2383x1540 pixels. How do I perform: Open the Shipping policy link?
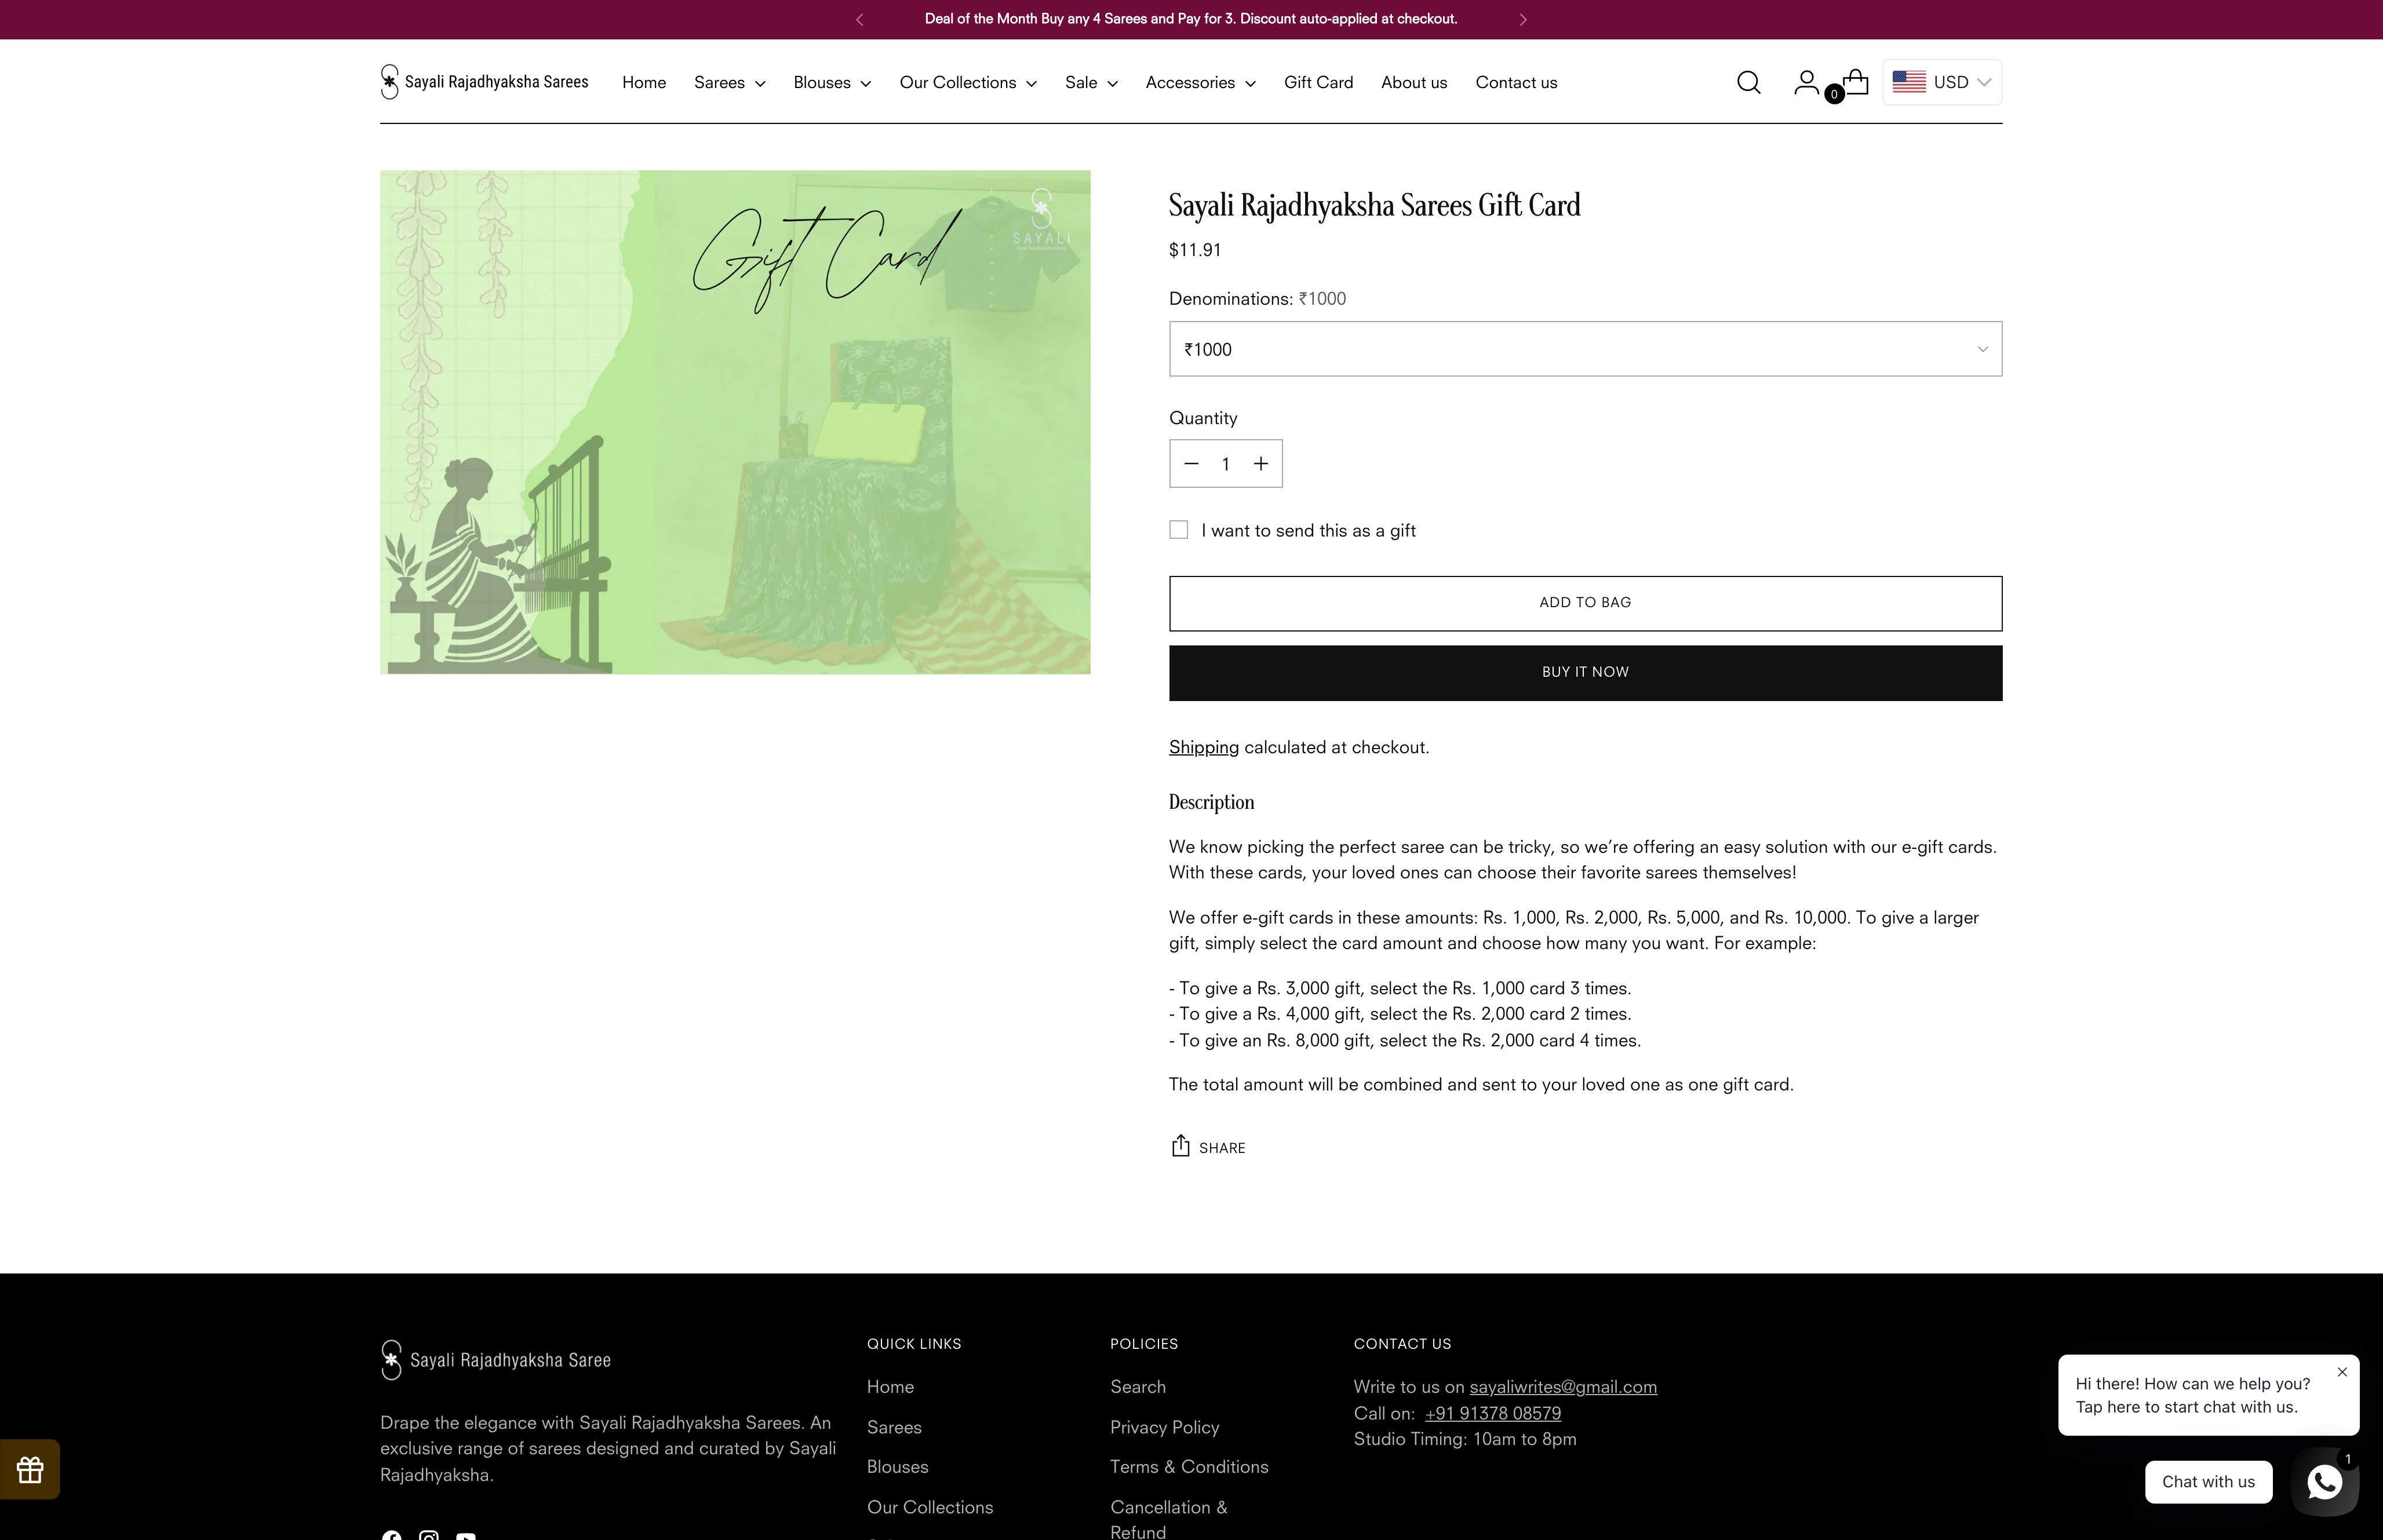(x=1202, y=746)
